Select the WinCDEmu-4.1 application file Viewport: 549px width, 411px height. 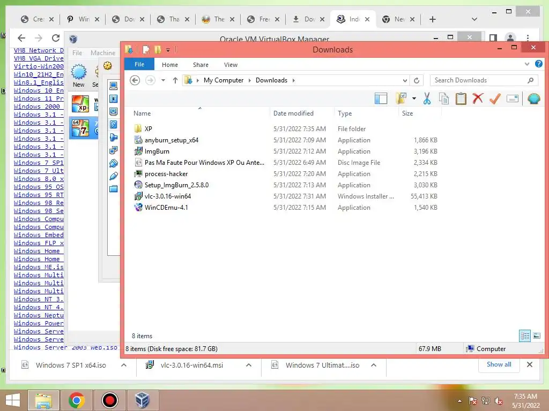[x=166, y=208]
